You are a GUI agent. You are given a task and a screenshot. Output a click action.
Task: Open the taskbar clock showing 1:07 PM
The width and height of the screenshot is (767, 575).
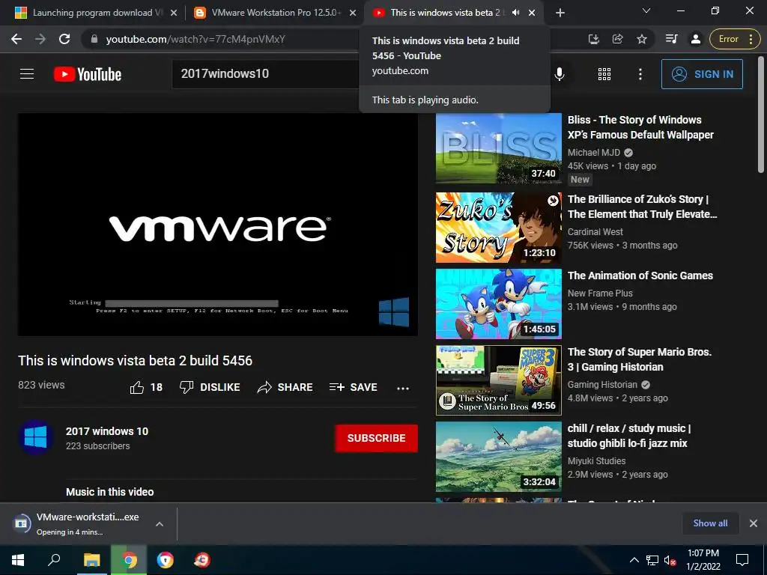pyautogui.click(x=703, y=560)
